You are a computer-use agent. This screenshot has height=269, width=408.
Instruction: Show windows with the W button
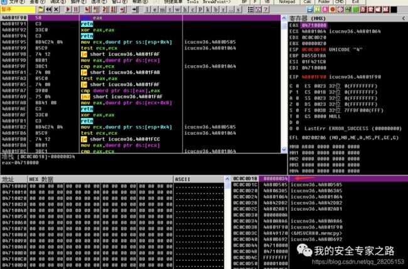[177, 9]
